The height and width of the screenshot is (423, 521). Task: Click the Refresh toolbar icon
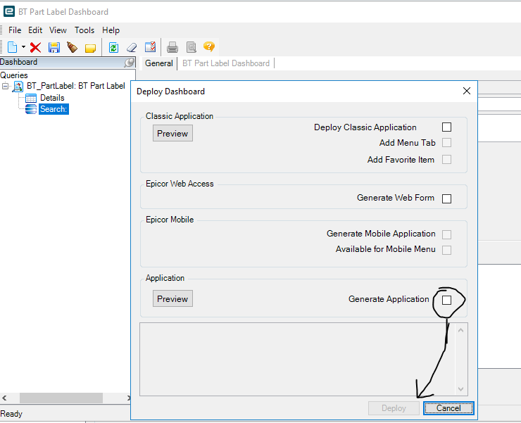coord(113,47)
